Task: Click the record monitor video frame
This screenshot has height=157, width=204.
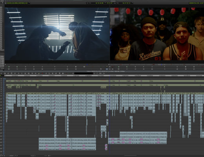Action: coord(157,34)
